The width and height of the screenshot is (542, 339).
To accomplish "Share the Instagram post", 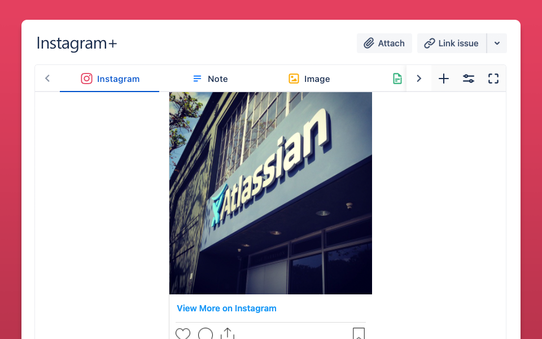I will tap(228, 333).
